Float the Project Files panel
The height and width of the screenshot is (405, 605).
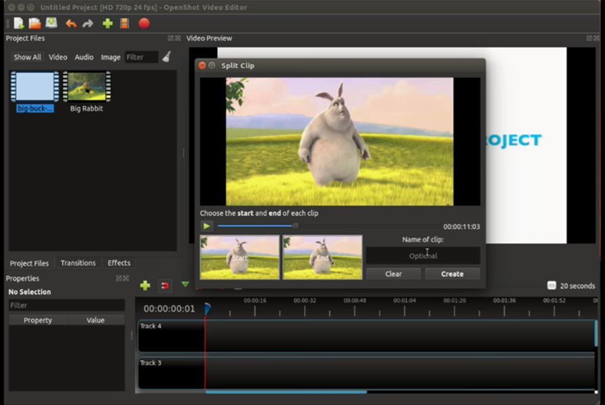(170, 38)
